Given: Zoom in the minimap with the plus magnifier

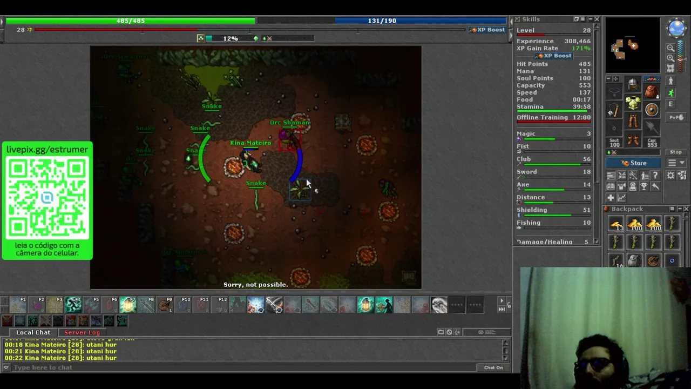Looking at the screenshot, I should pos(670,58).
